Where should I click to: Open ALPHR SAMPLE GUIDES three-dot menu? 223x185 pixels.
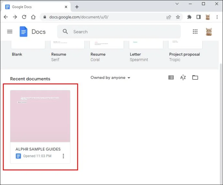click(63, 156)
